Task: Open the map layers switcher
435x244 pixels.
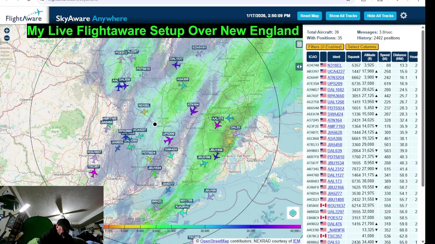Action: click(293, 213)
